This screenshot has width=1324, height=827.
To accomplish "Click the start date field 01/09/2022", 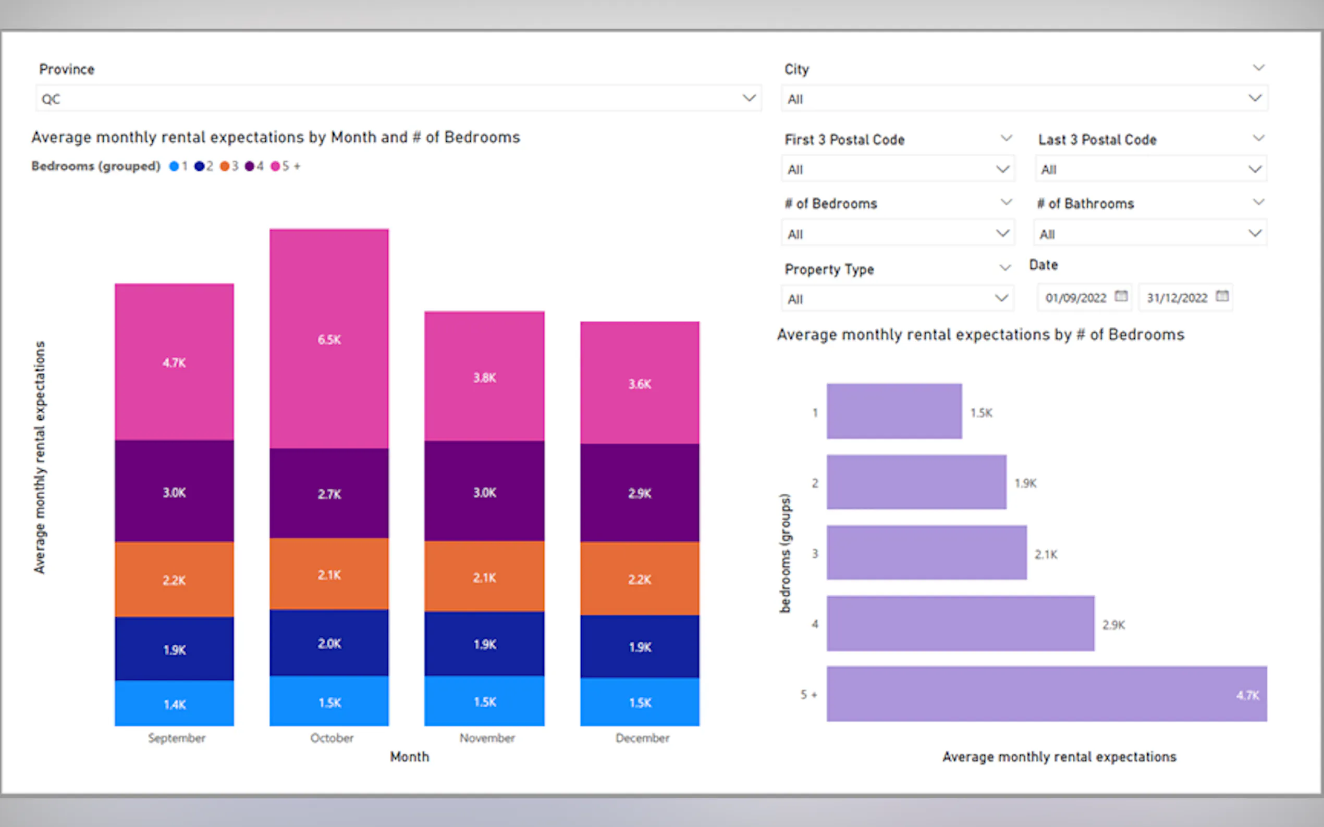I will coord(1075,298).
